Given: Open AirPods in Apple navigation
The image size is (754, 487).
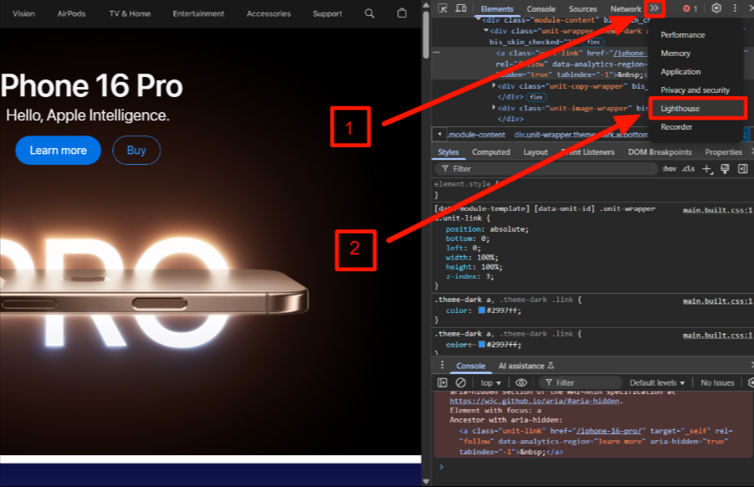Looking at the screenshot, I should click(x=71, y=13).
